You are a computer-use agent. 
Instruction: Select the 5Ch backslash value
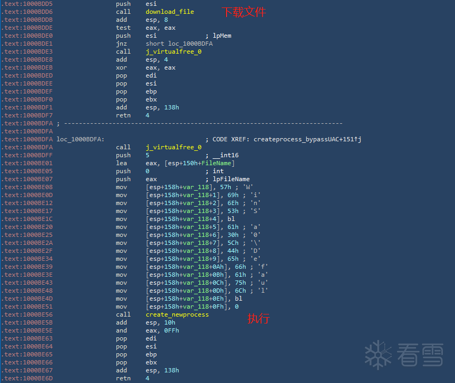point(233,243)
